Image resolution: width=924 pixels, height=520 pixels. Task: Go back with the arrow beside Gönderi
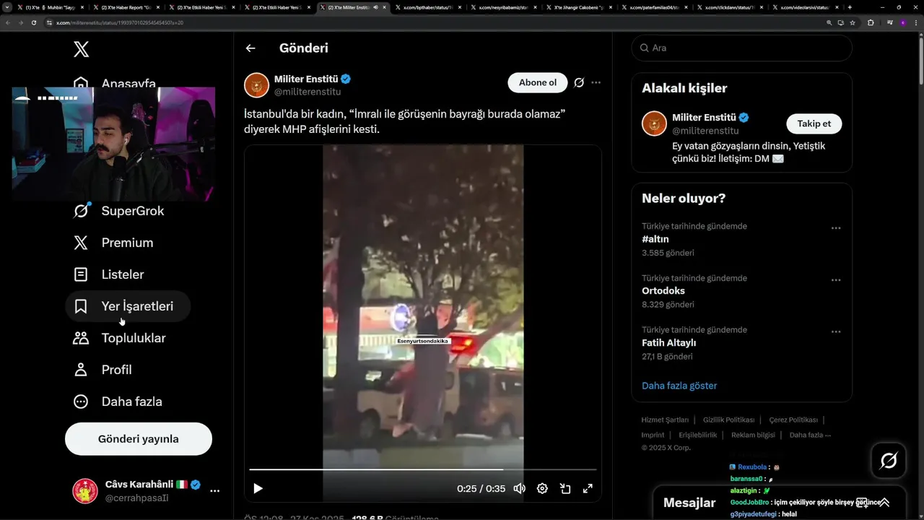[250, 48]
